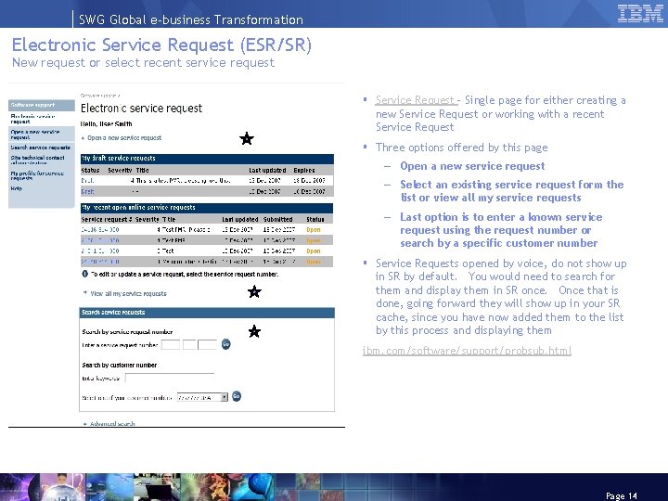
Task: Click the 'Electronic service request' page heading
Action: pyautogui.click(x=141, y=109)
